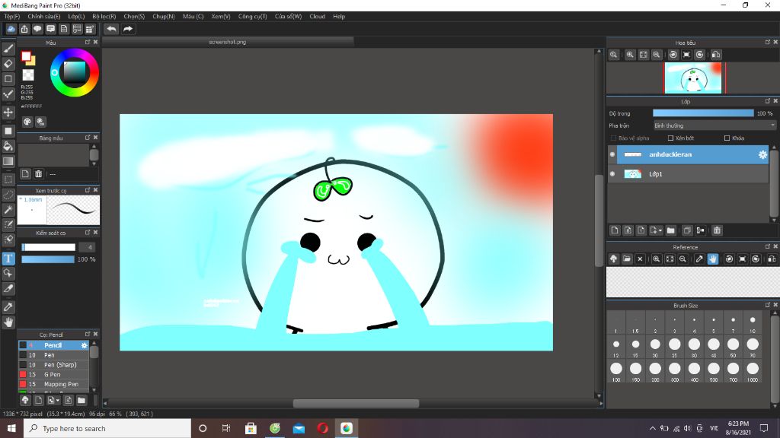Choose brush size 100 preset
Screen dimensions: 780x438
(x=615, y=371)
